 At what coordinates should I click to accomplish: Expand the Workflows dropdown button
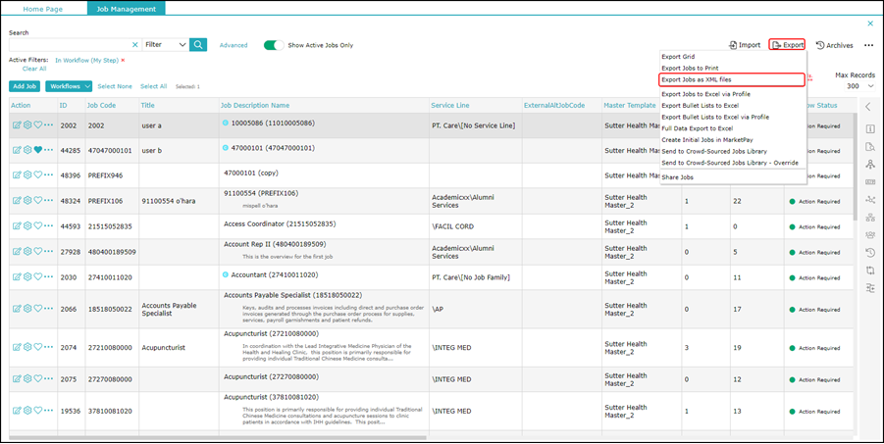point(69,86)
